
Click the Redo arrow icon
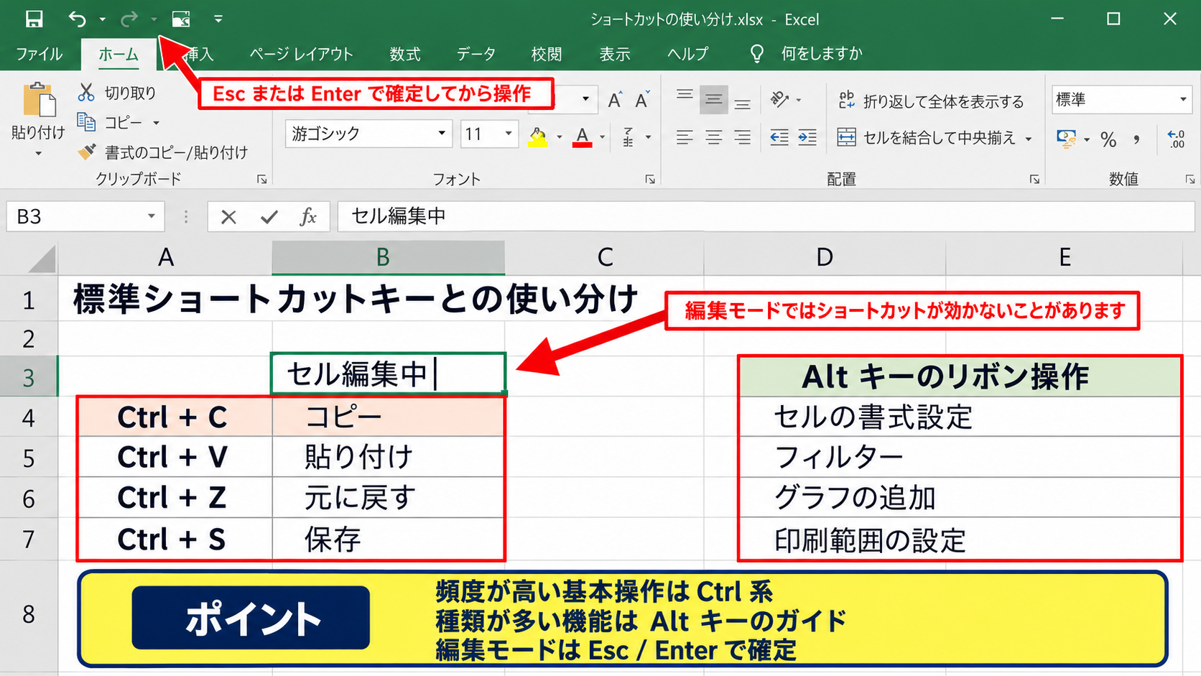tap(129, 19)
